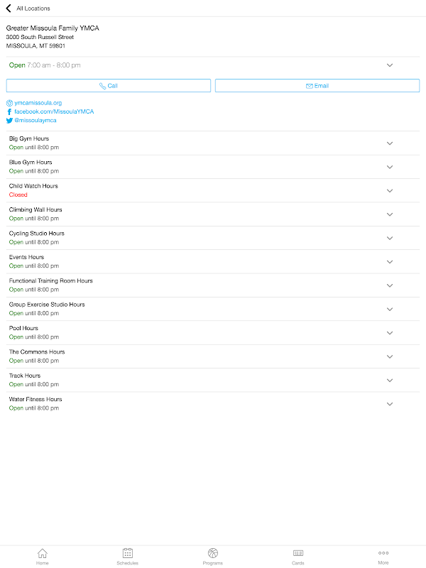This screenshot has height=568, width=426.
Task: Open the Schedules calendar icon
Action: (x=128, y=553)
